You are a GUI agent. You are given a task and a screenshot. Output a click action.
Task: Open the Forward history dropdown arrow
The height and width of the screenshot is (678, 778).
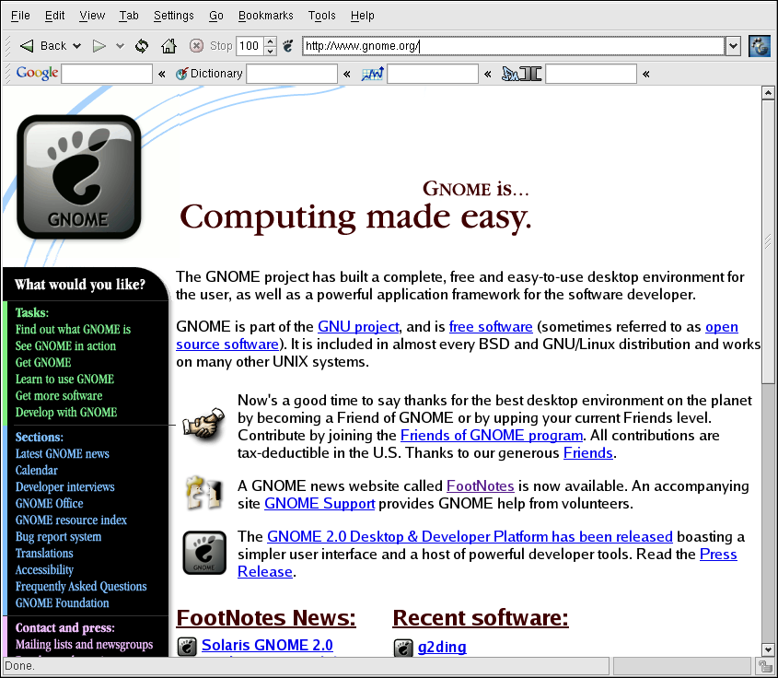coord(120,46)
